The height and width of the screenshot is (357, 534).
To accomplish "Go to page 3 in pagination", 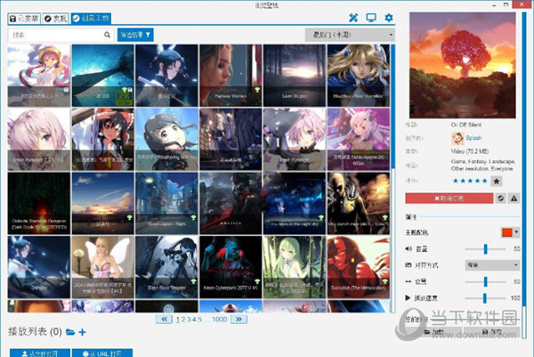I will (x=189, y=320).
